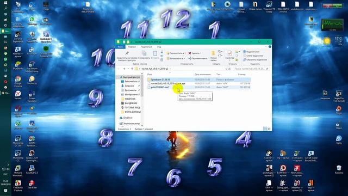Click the pin to Quick access icon
Screen dimensions: 348x196
pos(127,53)
